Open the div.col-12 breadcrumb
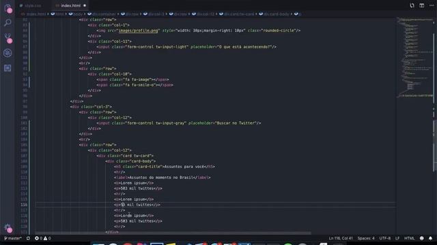The image size is (437, 245). click(x=203, y=14)
